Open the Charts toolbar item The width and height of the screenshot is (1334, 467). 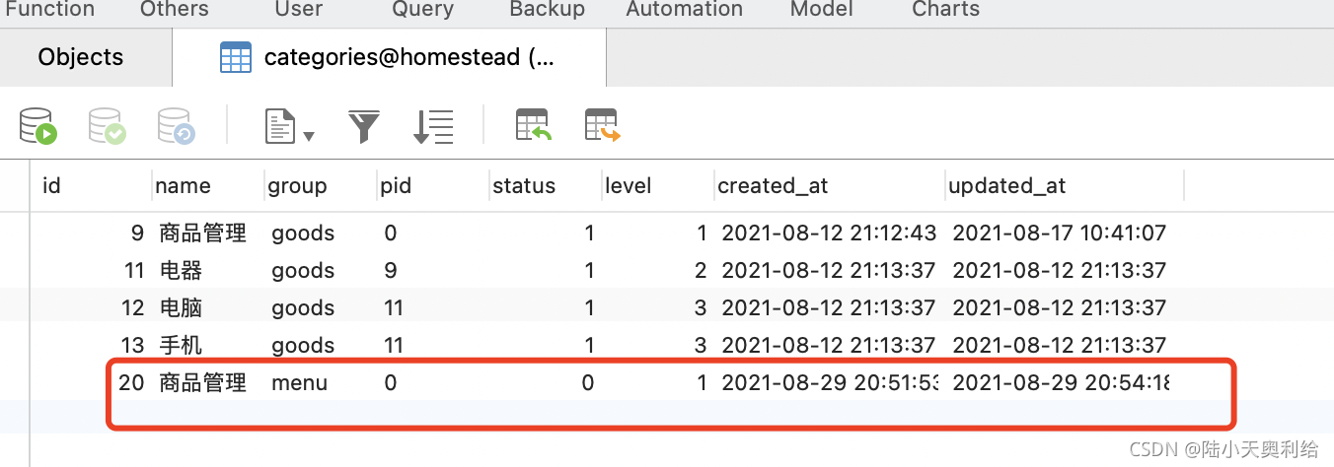click(x=945, y=9)
